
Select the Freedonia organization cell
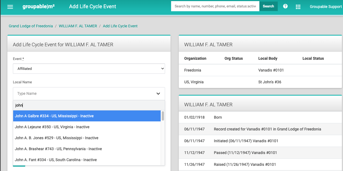coord(192,70)
